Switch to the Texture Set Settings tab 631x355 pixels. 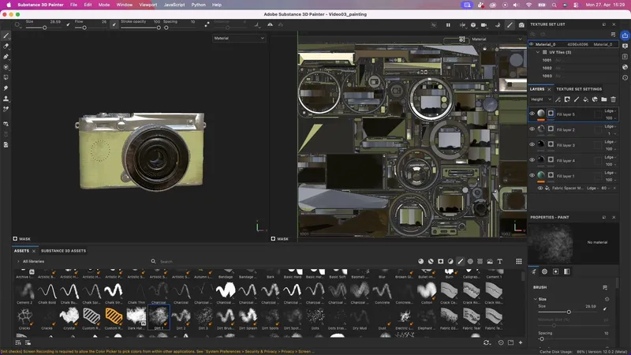tap(579, 89)
